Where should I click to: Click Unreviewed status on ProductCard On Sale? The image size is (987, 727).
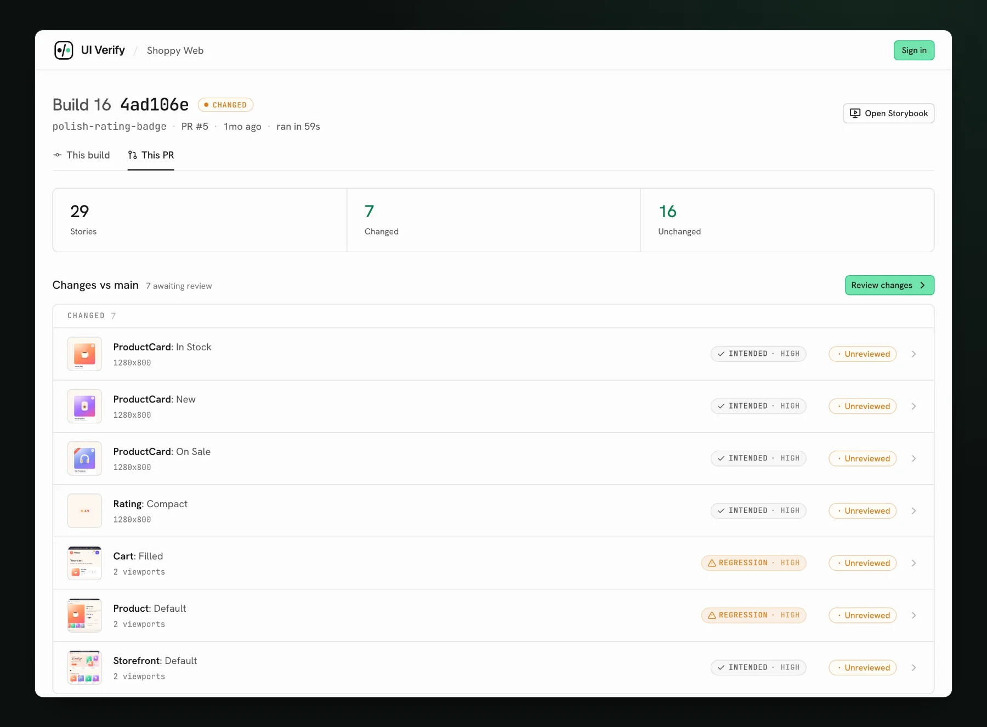(x=863, y=458)
